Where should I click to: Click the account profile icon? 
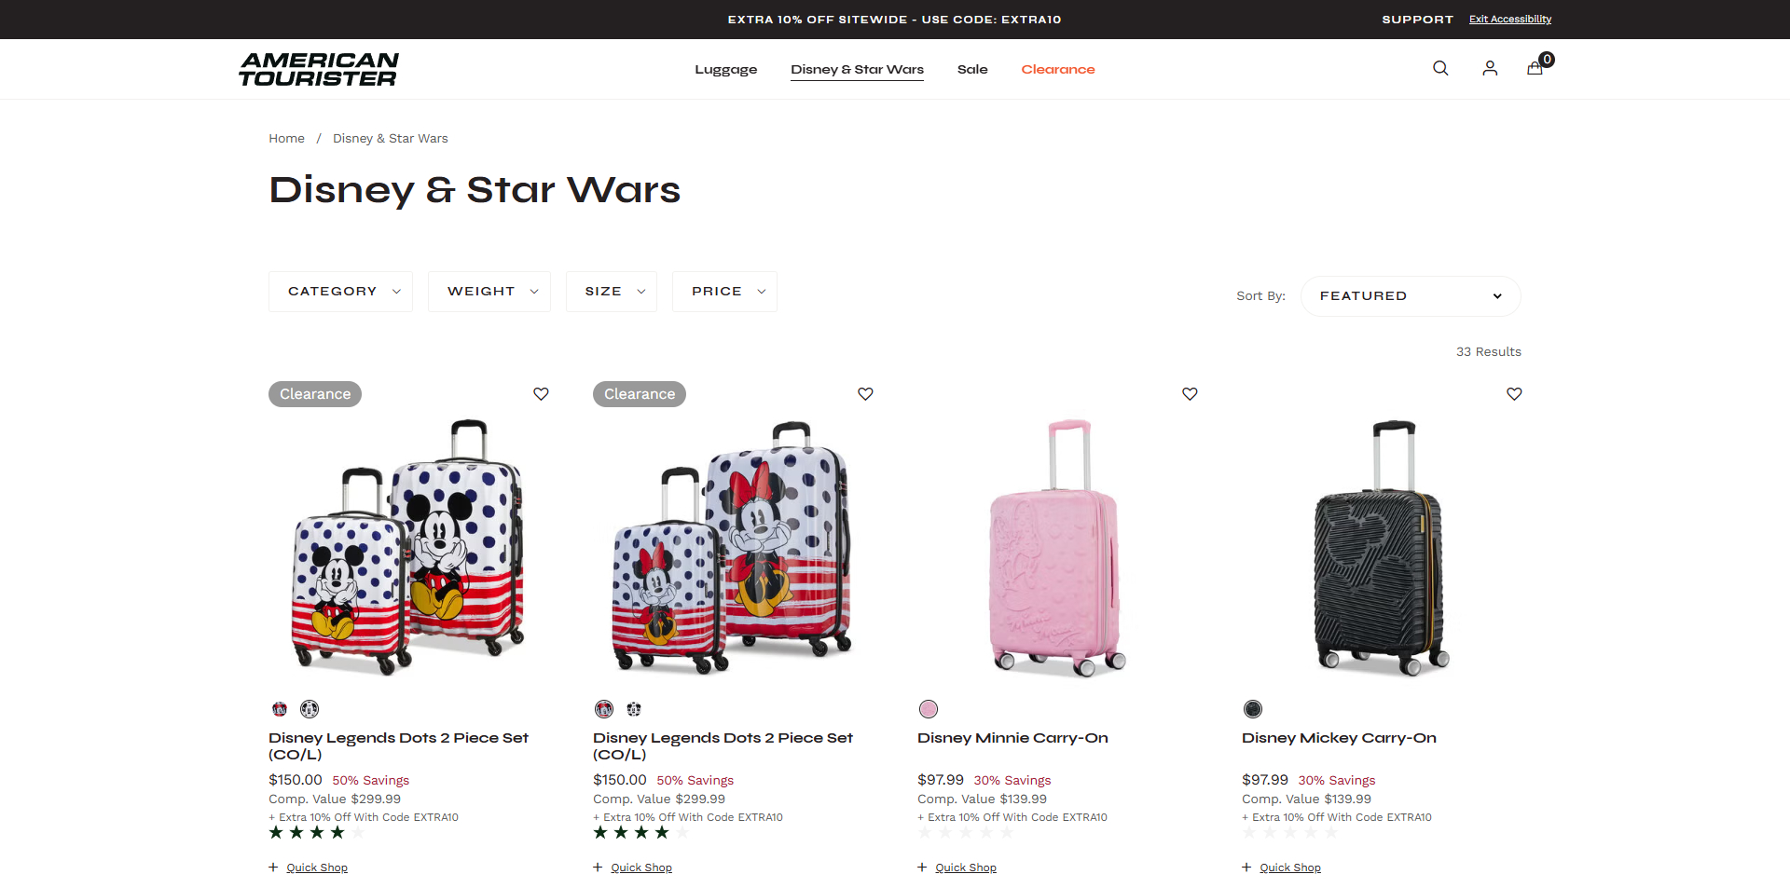tap(1489, 68)
